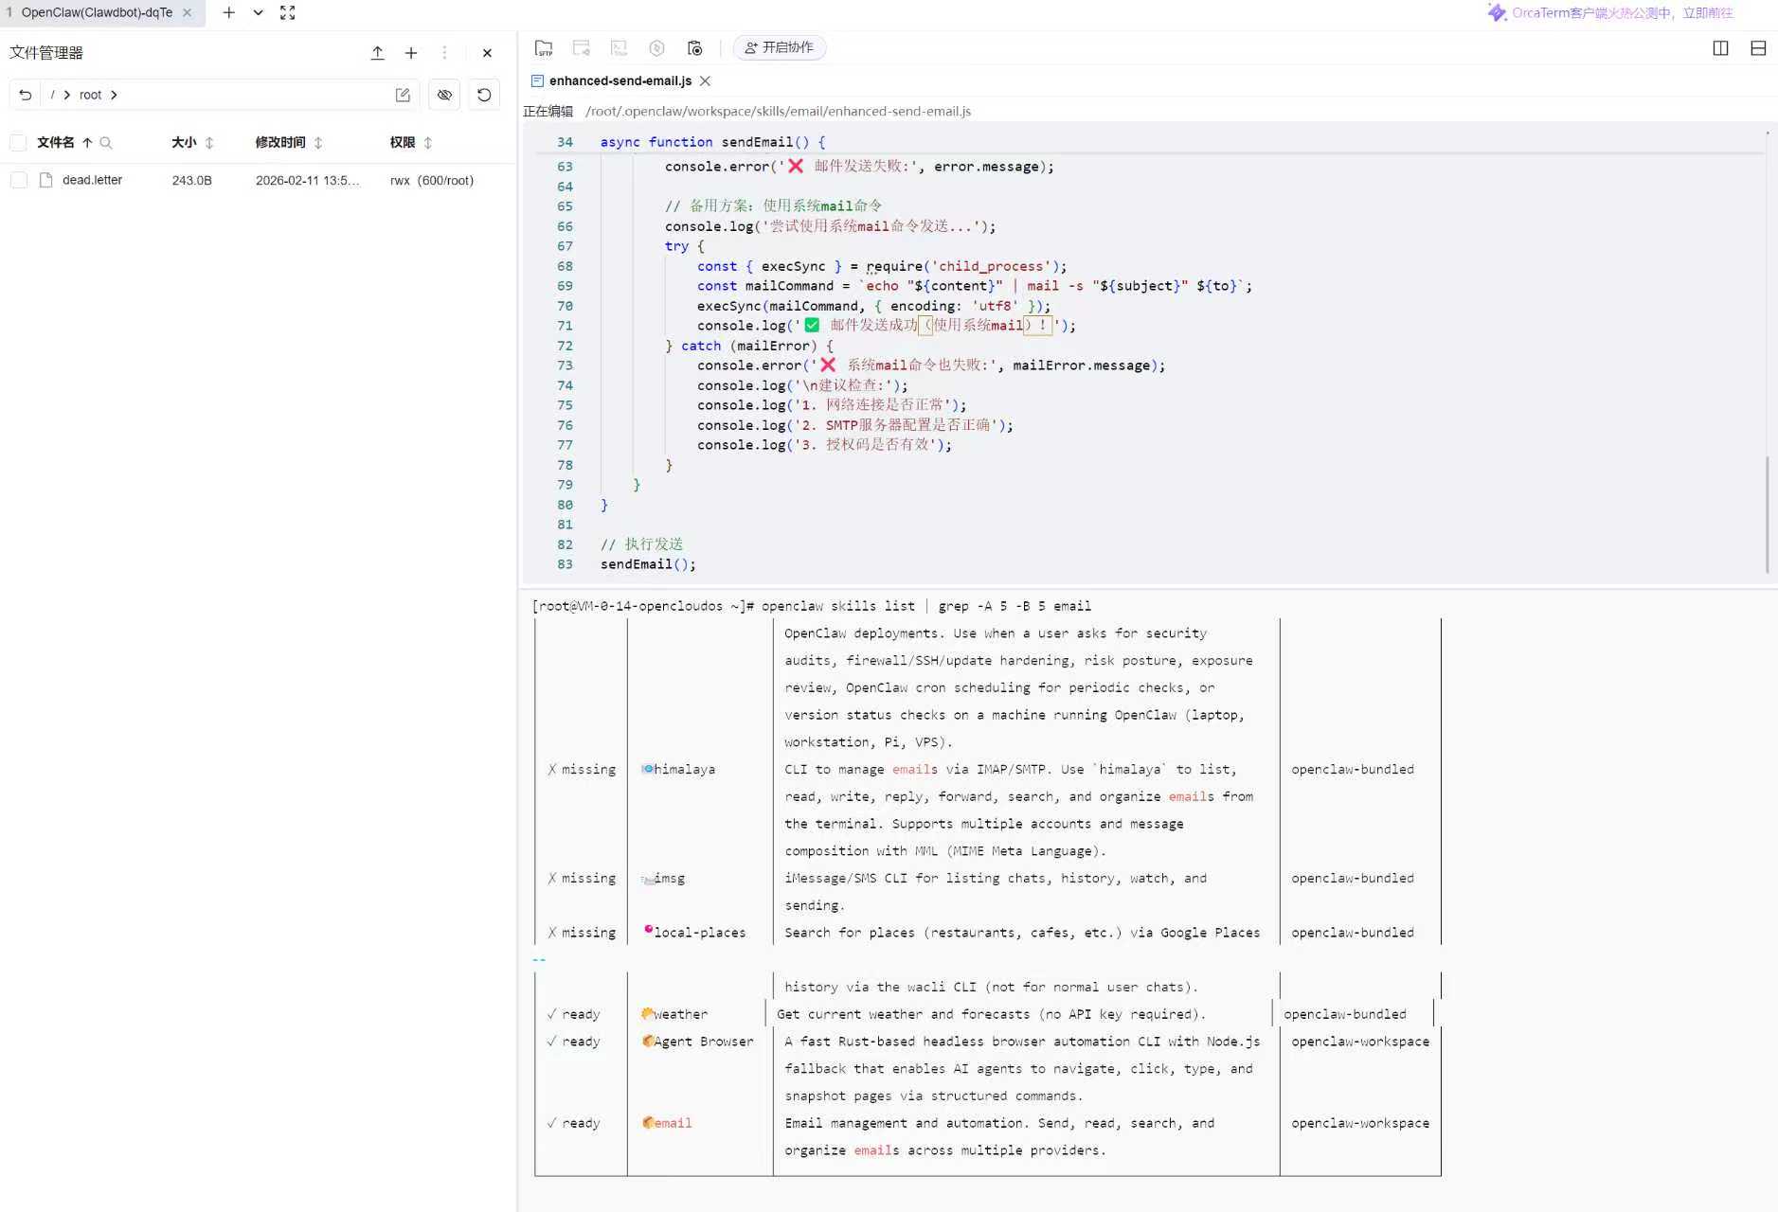Screen dimensions: 1778x1212
Task: Expand the chevron after root in breadcrumb
Action: point(114,95)
